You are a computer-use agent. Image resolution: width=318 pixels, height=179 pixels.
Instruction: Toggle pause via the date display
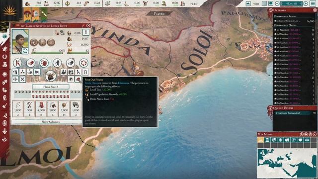point(292,3)
